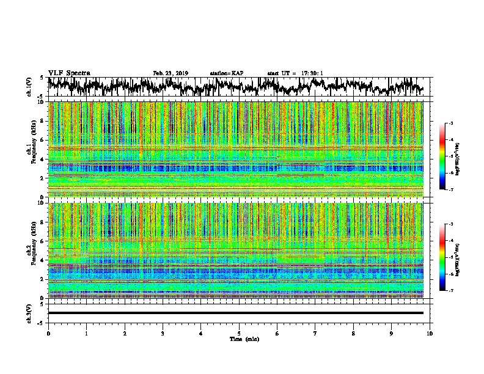Viewport: 484px width, 374px height.
Task: Click the 4 kHz tick of ch.2 frequency axis
Action: (42, 260)
